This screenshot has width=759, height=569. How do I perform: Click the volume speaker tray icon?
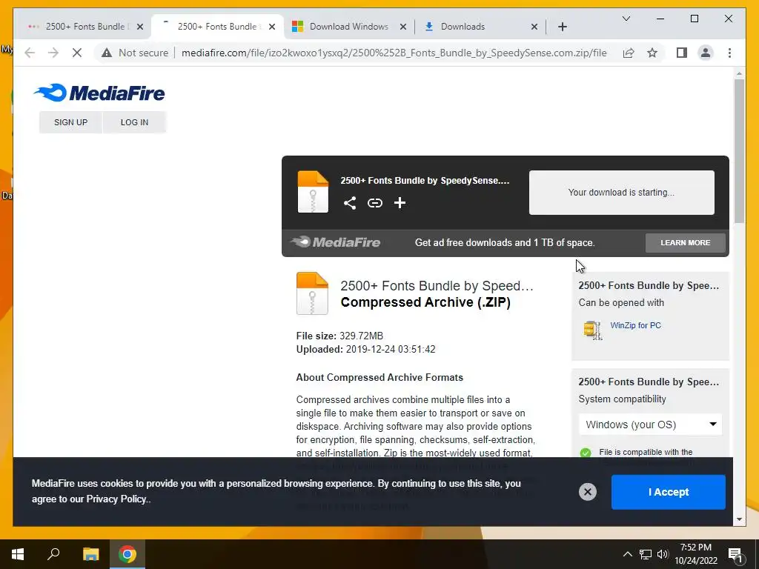point(662,554)
